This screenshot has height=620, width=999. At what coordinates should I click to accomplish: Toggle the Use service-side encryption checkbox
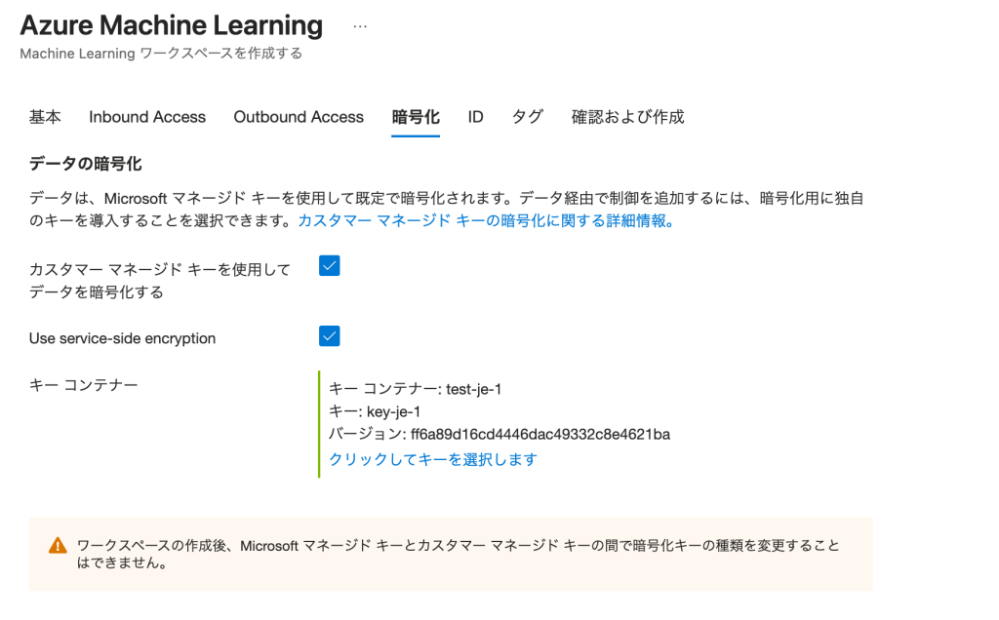tap(330, 336)
